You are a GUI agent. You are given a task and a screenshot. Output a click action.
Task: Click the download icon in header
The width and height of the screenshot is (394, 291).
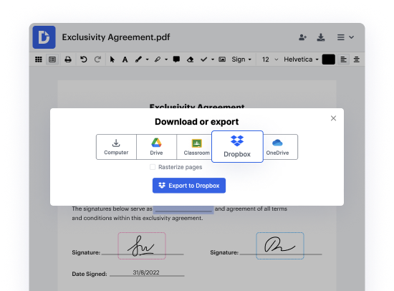pyautogui.click(x=321, y=37)
